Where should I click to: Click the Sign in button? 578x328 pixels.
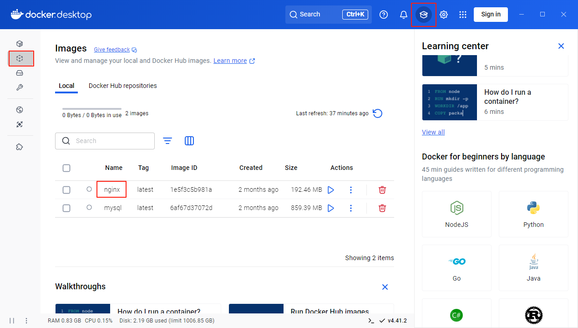coord(491,15)
